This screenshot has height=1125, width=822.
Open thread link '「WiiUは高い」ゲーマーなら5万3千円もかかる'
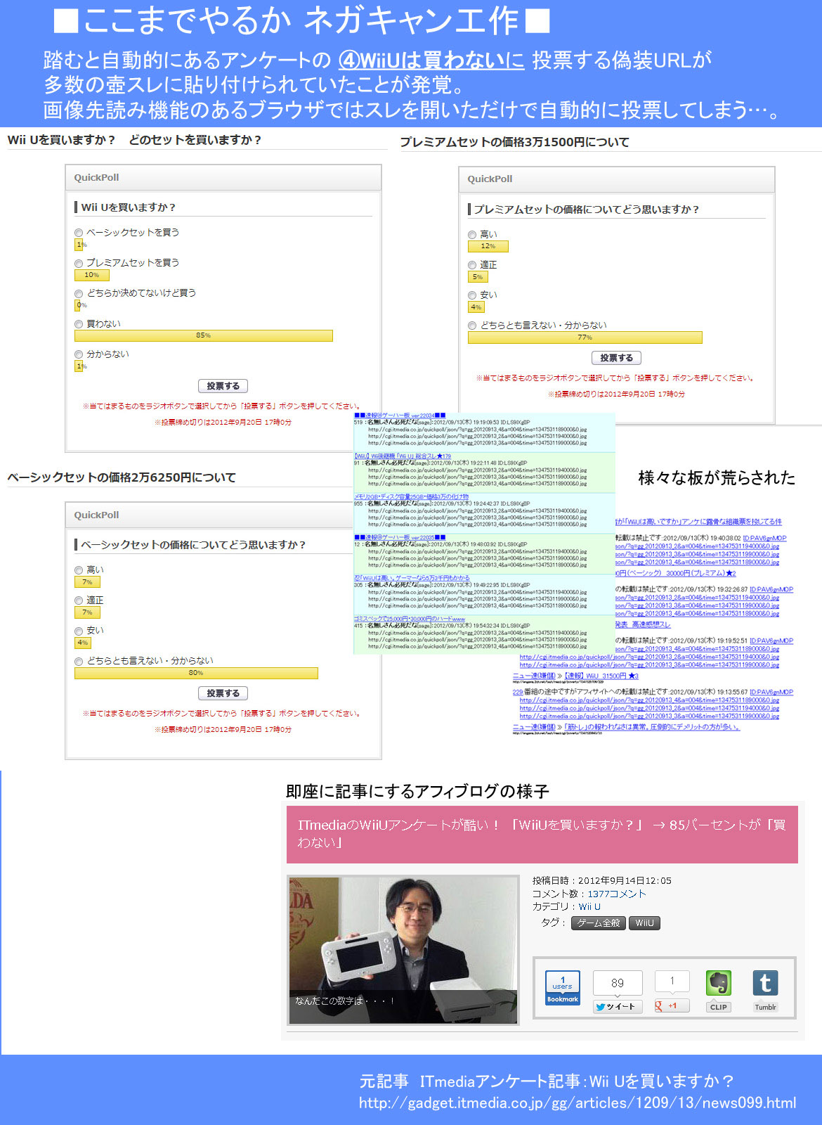pos(412,578)
